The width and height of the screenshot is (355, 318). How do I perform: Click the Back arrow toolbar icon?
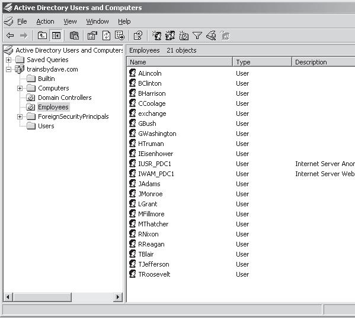(10, 35)
